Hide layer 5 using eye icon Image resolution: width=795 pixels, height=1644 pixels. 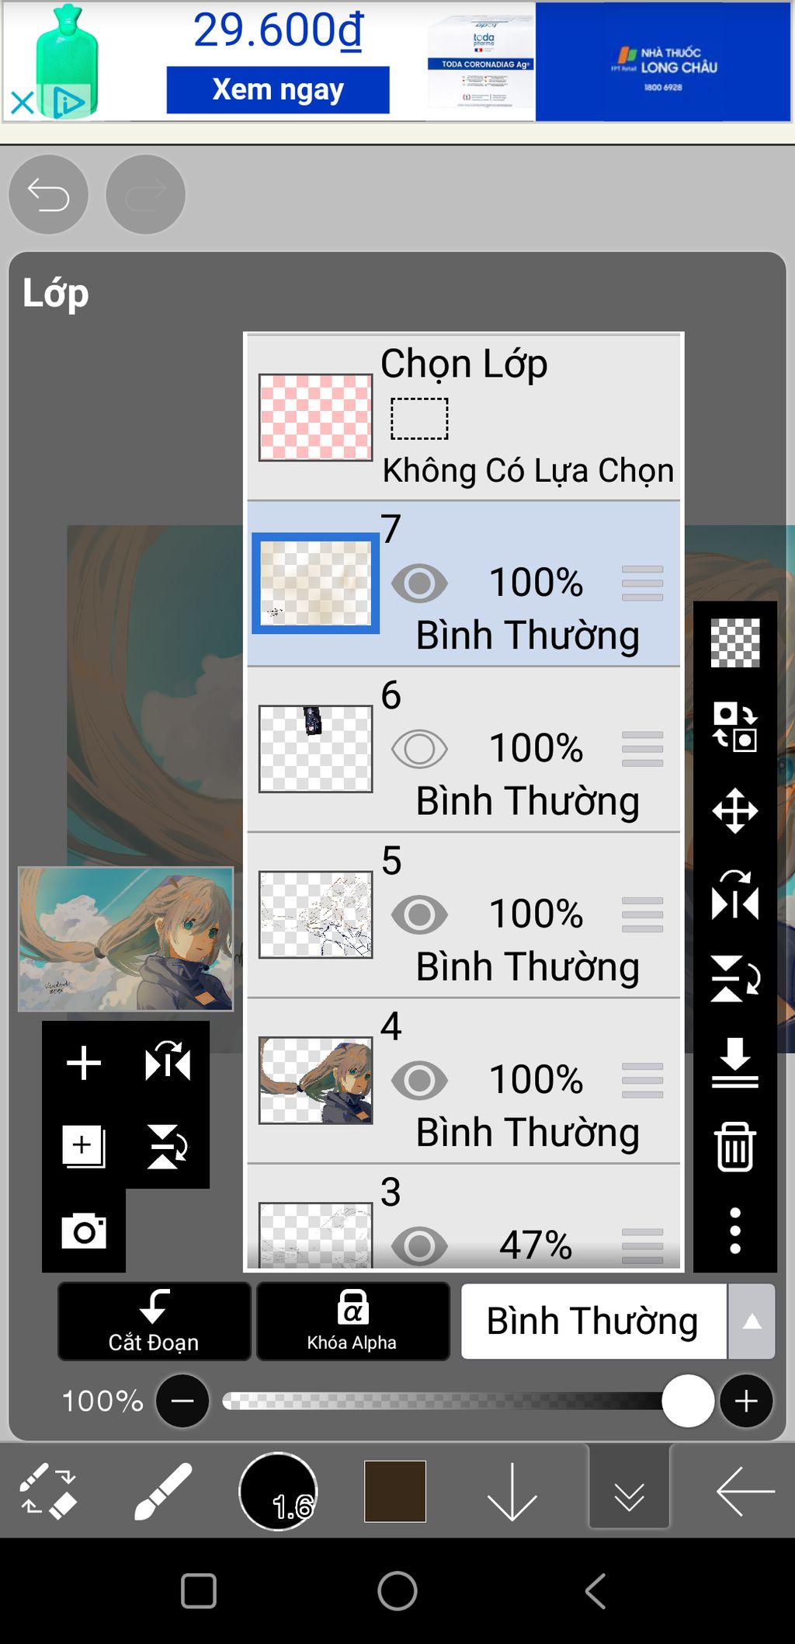419,914
